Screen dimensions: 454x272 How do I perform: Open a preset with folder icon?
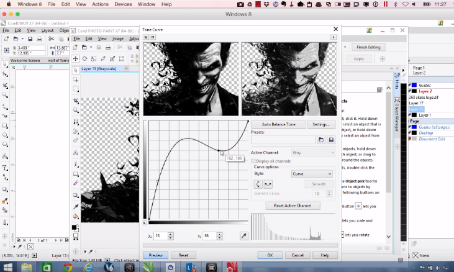tap(321, 140)
